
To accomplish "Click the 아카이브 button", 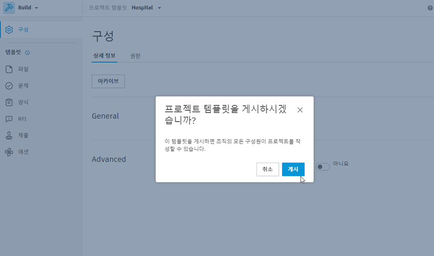I will tap(108, 81).
